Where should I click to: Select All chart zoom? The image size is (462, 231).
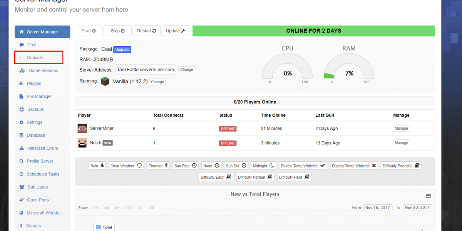click(152, 208)
